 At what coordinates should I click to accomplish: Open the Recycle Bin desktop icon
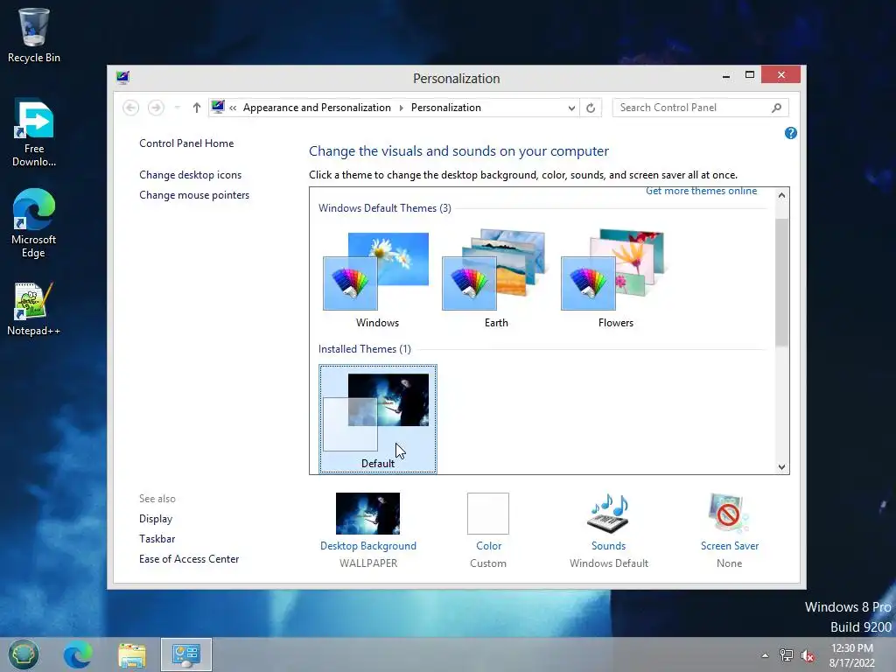point(33,35)
